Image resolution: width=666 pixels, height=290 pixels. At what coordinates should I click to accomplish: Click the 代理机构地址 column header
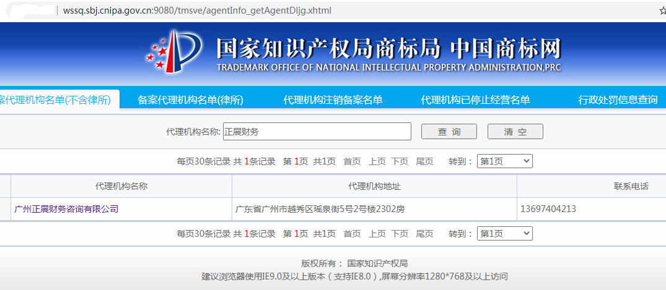(374, 186)
